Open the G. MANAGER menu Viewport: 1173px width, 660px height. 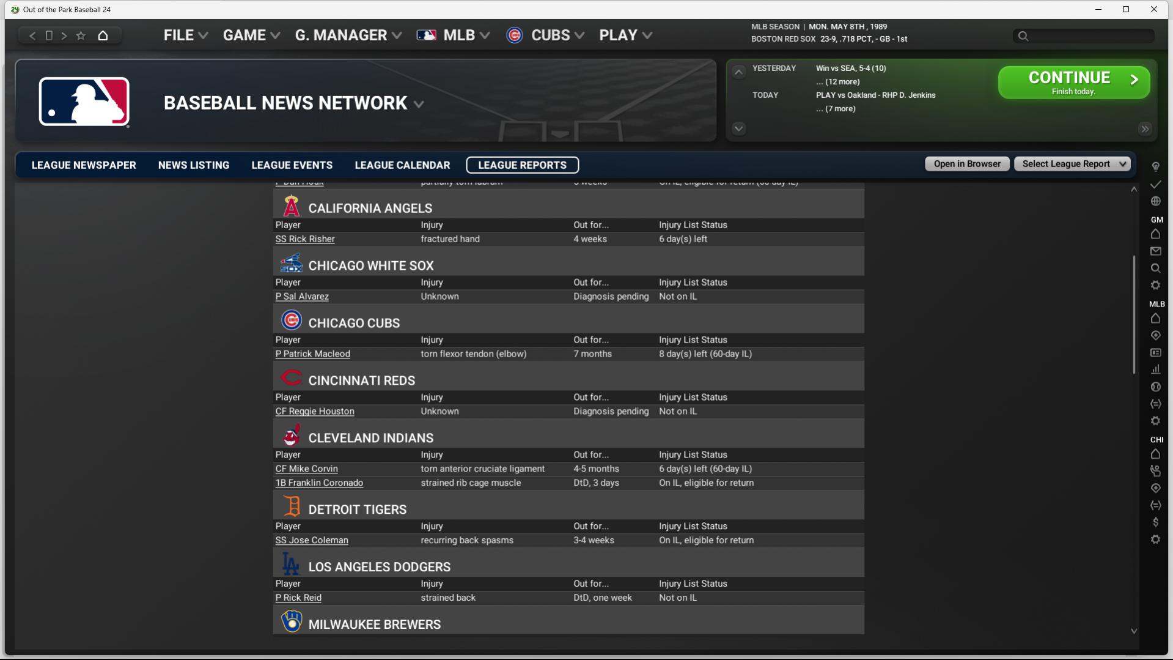348,35
